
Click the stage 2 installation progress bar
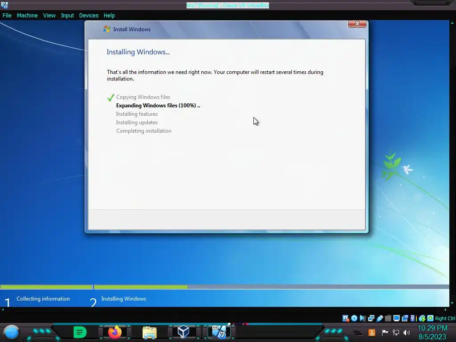point(271,287)
